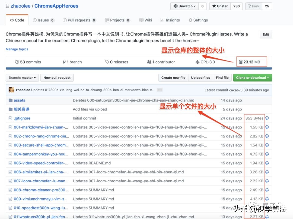293x219 pixels.
Task: Download the .gitignore file via cloud icon
Action: (267, 118)
